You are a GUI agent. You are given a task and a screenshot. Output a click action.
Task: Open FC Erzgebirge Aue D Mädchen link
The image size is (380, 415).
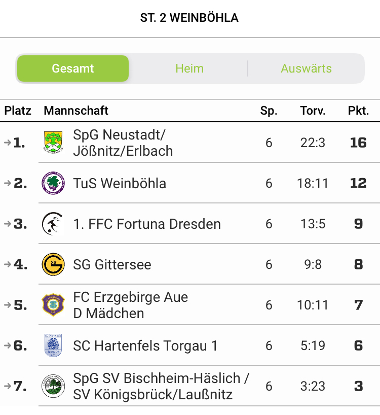[130, 305]
